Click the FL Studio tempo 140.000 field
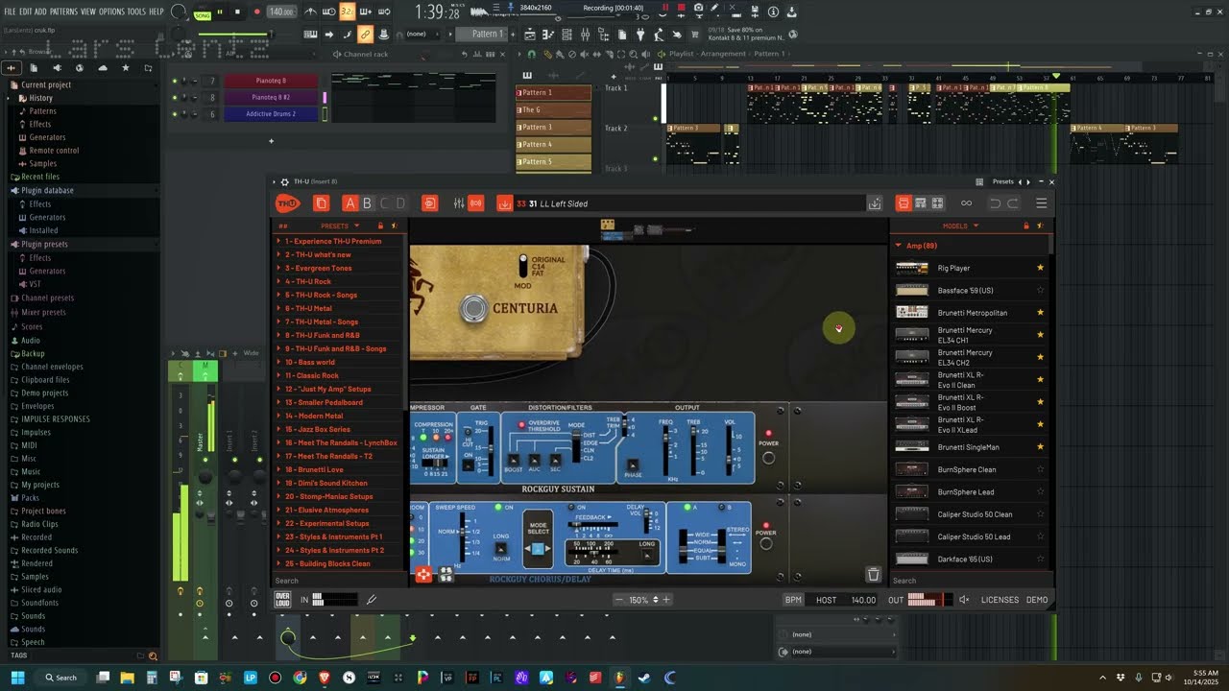Screen dimensions: 1229x691 (281, 12)
